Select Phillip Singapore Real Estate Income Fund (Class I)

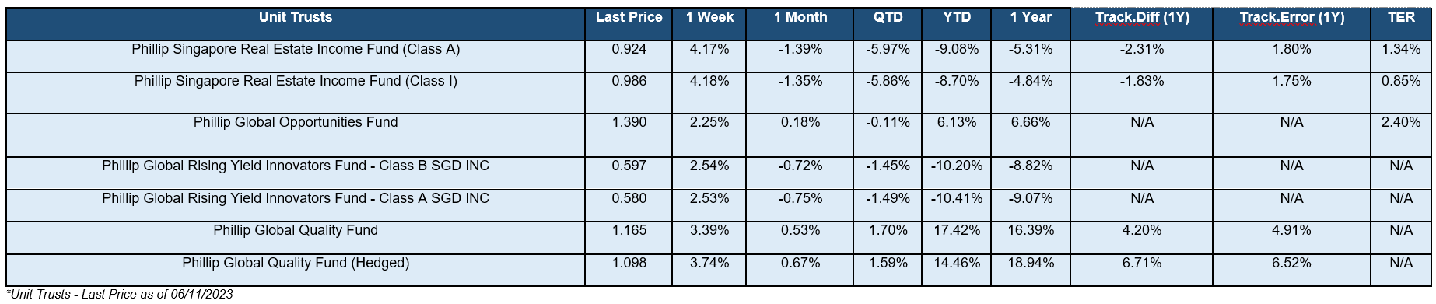coord(296,82)
